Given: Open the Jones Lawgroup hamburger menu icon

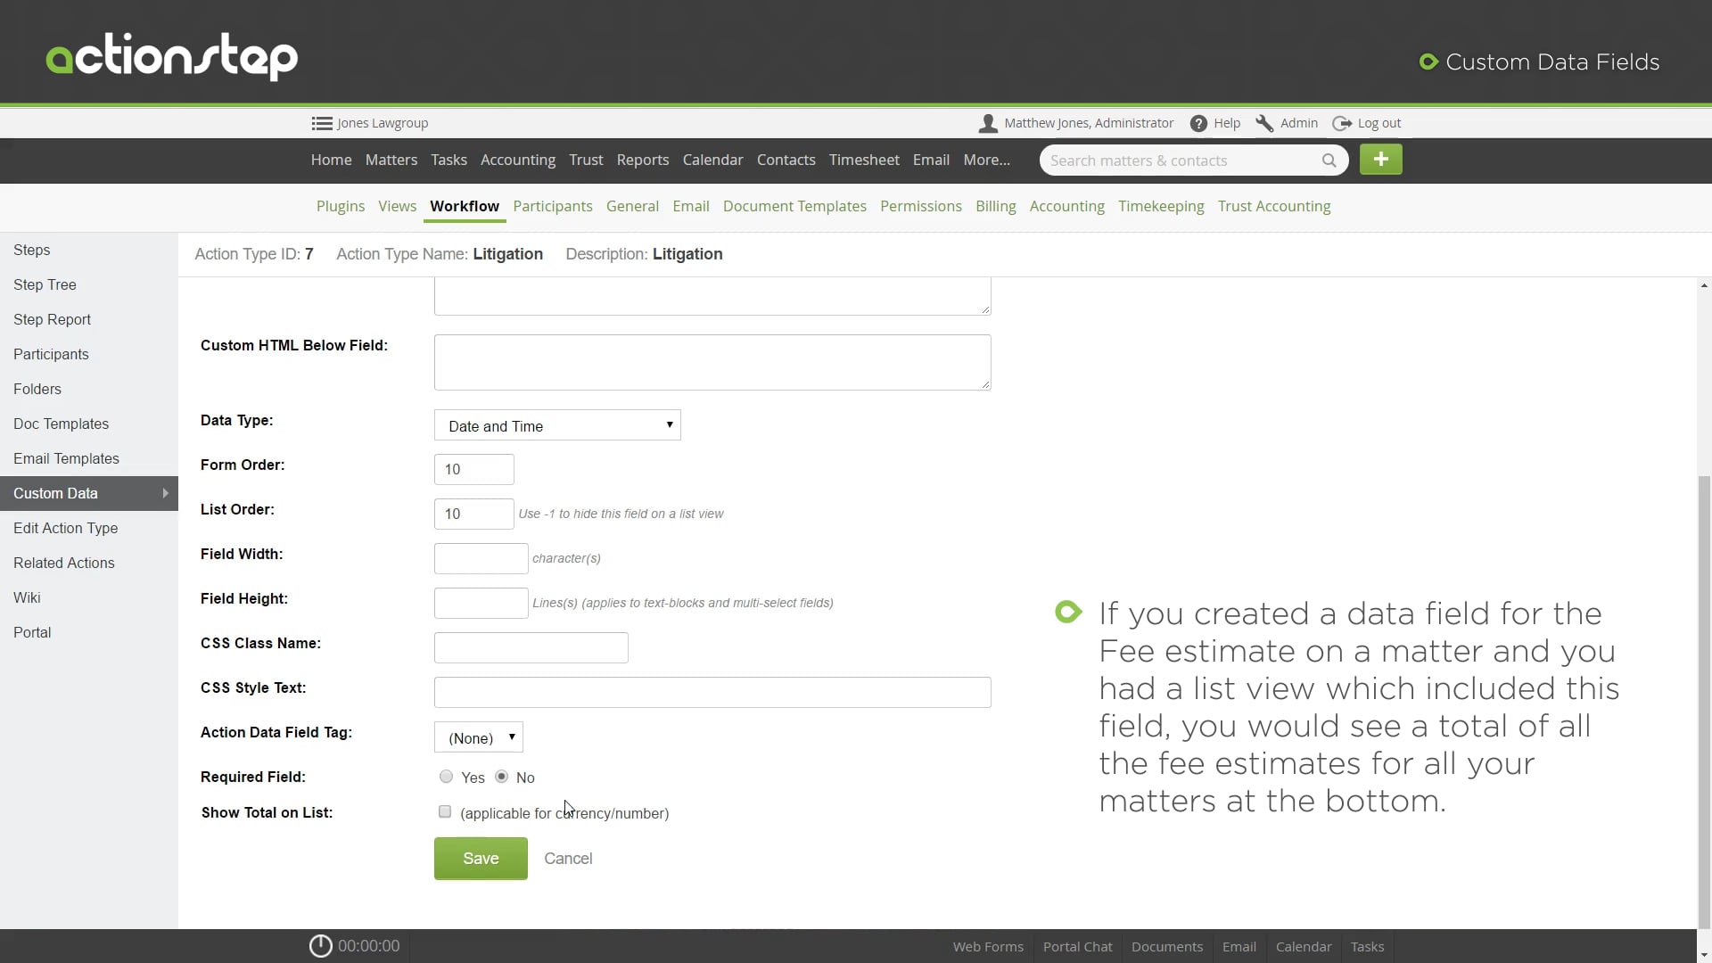Looking at the screenshot, I should point(322,124).
